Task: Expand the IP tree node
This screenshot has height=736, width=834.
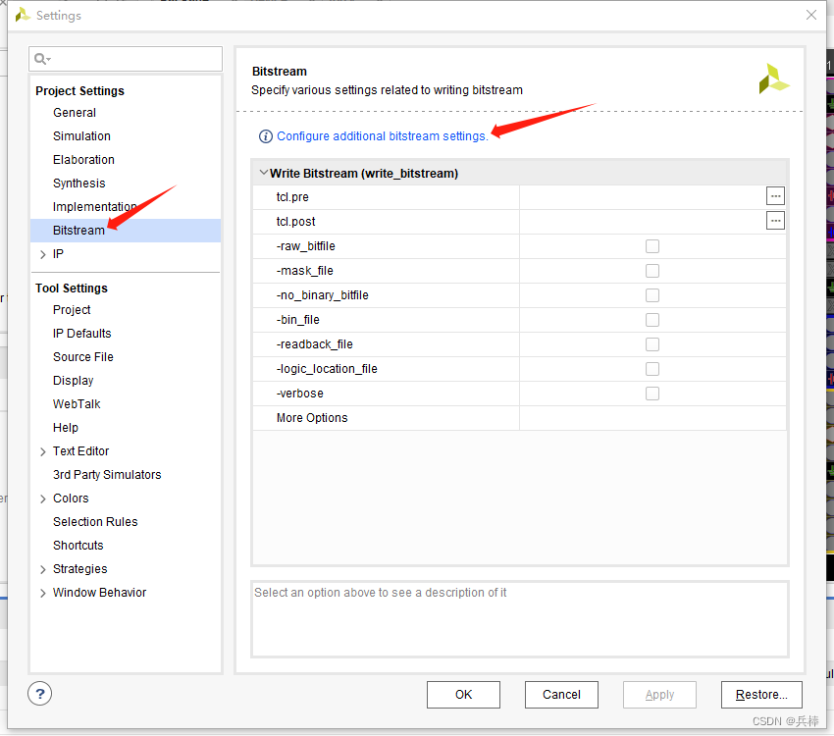Action: click(43, 255)
